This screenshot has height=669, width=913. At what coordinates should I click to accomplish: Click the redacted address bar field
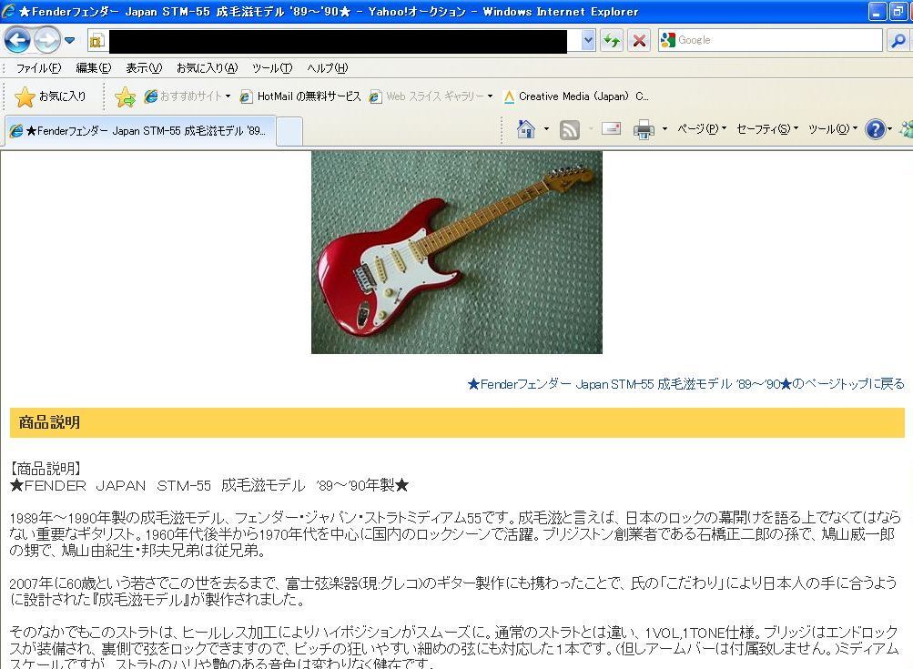[338, 41]
